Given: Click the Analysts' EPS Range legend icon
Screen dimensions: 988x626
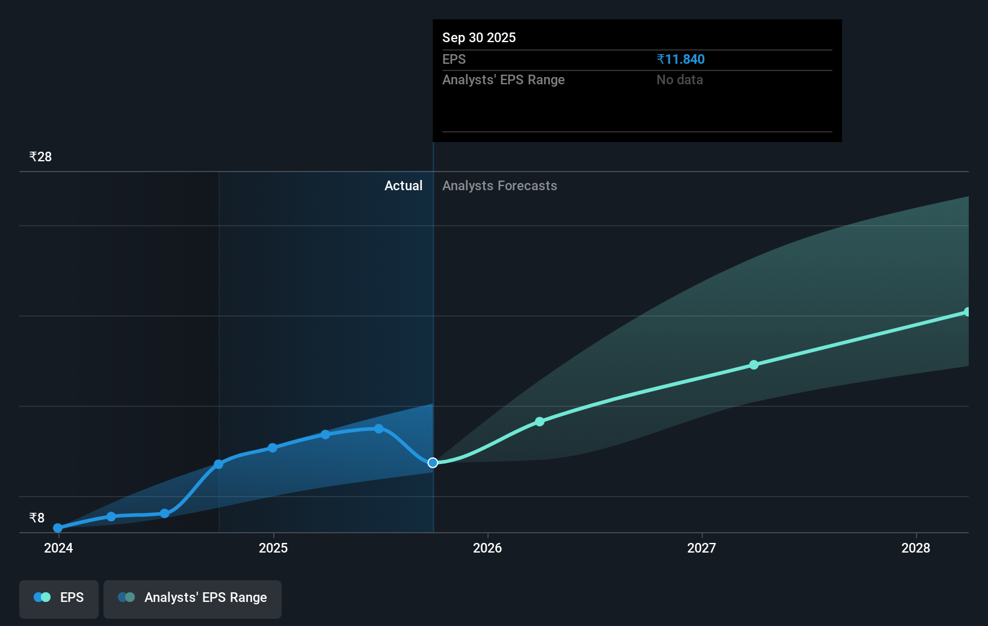Looking at the screenshot, I should (x=126, y=597).
